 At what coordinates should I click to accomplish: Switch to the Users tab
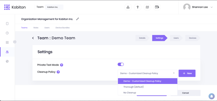point(47,28)
